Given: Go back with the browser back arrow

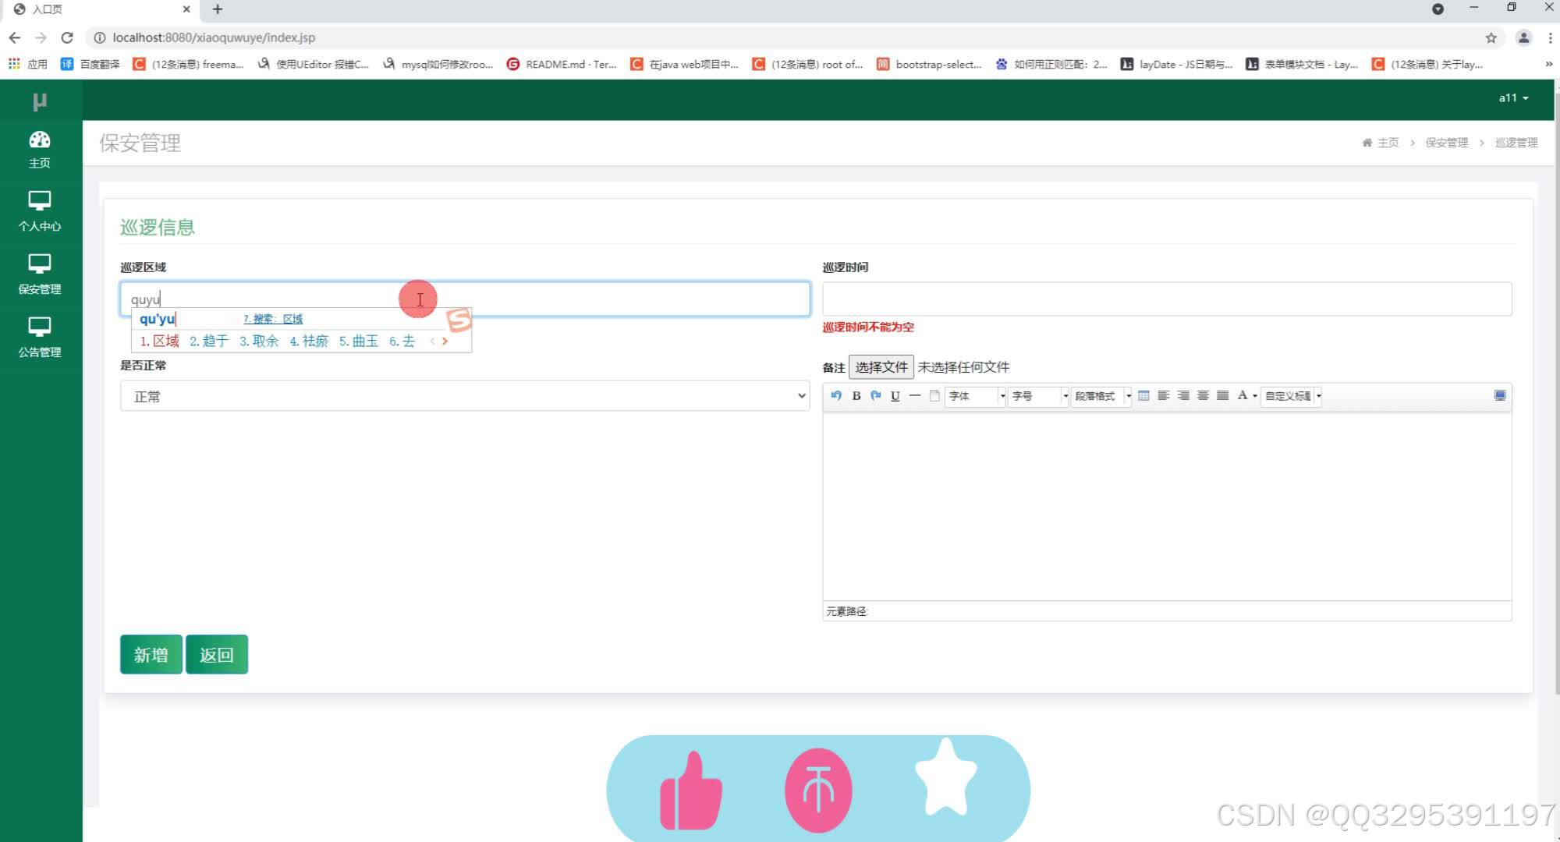Looking at the screenshot, I should (x=15, y=37).
